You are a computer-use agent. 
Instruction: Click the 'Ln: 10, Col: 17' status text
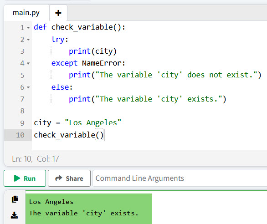click(36, 159)
